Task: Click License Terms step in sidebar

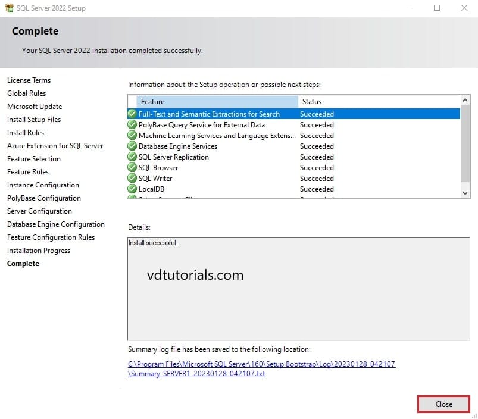Action: point(29,80)
